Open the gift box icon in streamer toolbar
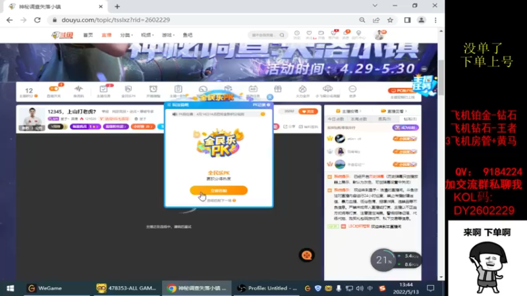This screenshot has height=296, width=527. tap(277, 90)
